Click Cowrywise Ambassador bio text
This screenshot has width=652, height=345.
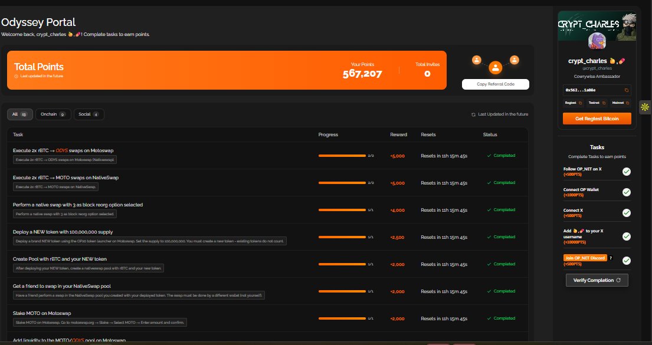597,77
